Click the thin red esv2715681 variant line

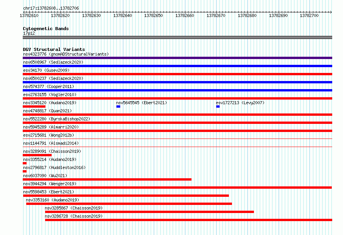tap(177, 139)
